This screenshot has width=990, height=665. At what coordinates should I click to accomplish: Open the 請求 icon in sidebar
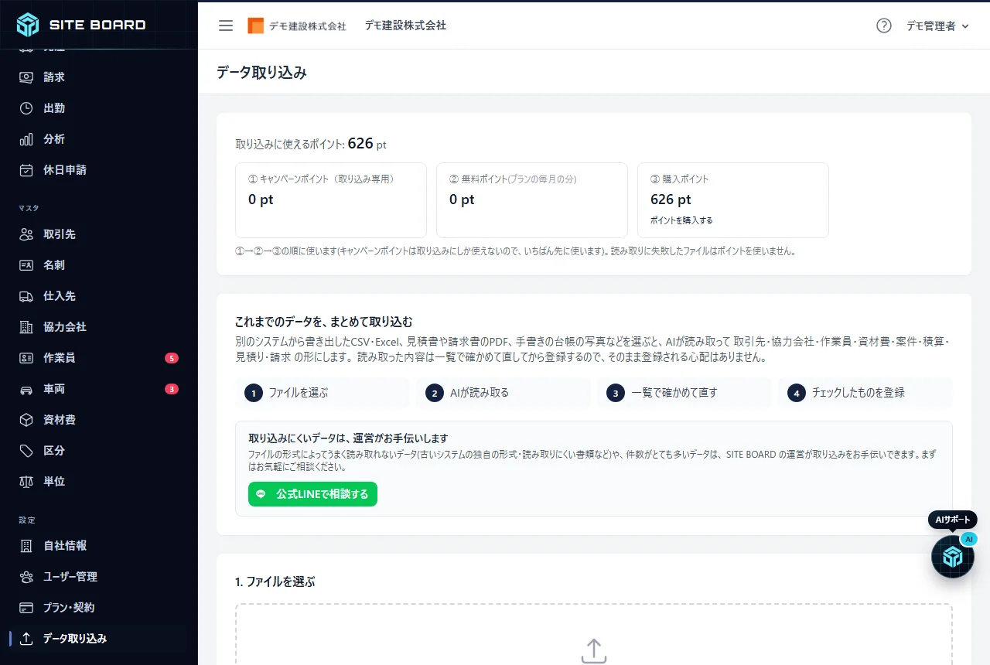[27, 77]
